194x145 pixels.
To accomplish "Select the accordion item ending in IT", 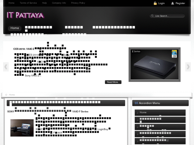I will 160,141.
